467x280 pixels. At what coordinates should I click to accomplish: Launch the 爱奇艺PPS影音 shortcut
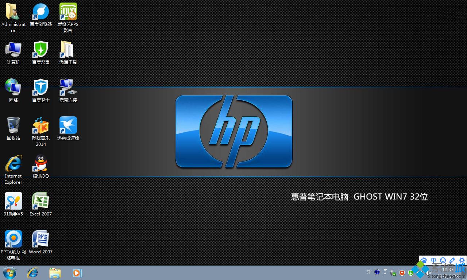(x=68, y=12)
